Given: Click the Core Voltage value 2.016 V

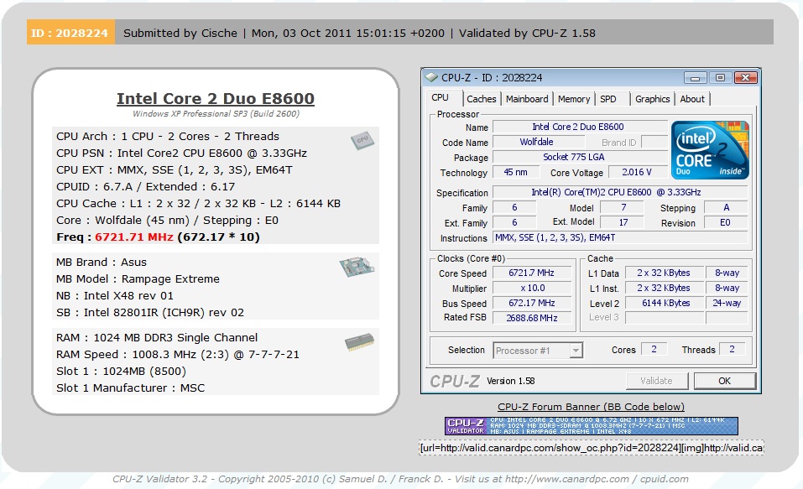Looking at the screenshot, I should [637, 172].
